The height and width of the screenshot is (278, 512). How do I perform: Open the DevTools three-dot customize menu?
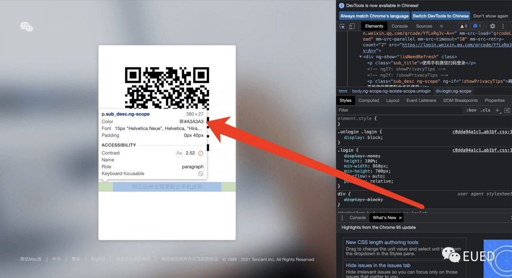pos(503,26)
